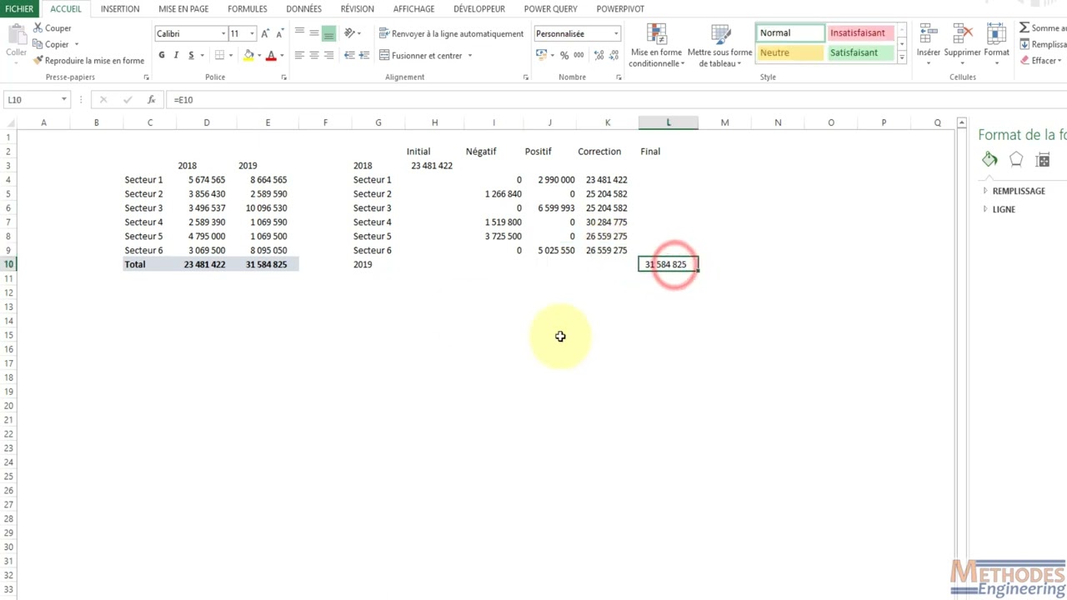Open the Effacer eraser menu
Image resolution: width=1067 pixels, height=600 pixels.
coord(1041,61)
